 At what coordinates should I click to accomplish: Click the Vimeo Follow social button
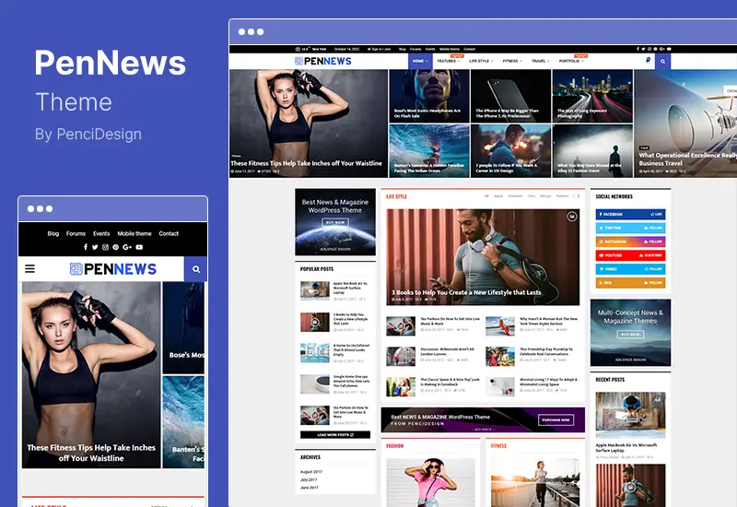[630, 268]
